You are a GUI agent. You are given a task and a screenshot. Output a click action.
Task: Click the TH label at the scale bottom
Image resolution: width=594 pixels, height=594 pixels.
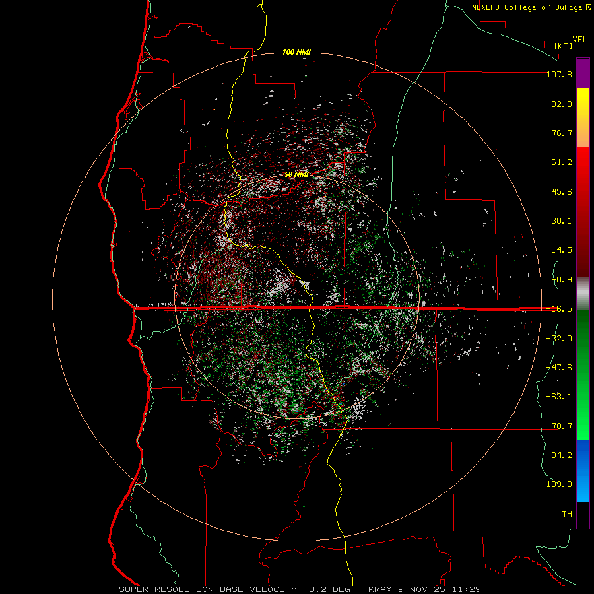tap(567, 514)
